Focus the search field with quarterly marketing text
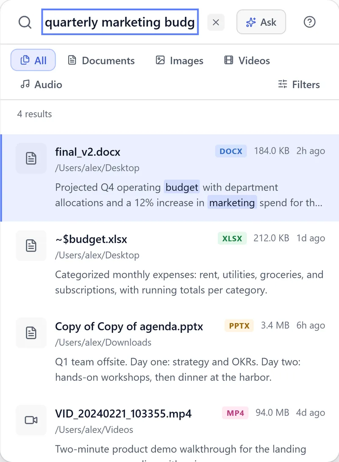The height and width of the screenshot is (462, 339). point(120,22)
